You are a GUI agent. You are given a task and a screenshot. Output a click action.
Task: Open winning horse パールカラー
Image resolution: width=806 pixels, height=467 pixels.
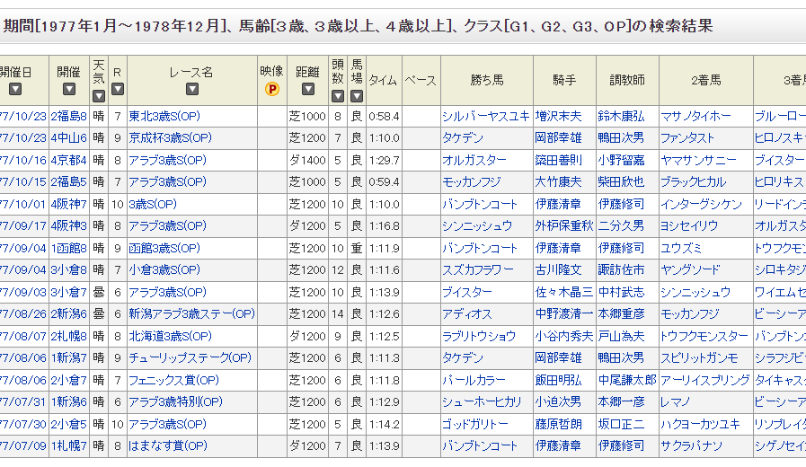pyautogui.click(x=474, y=381)
